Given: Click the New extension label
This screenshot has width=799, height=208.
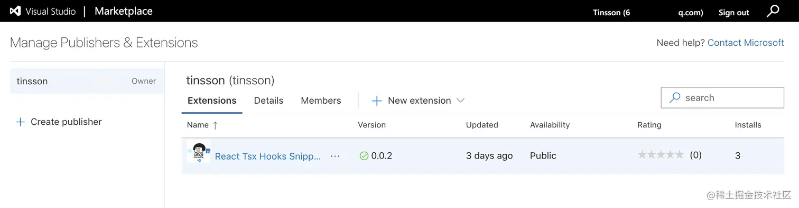Looking at the screenshot, I should pyautogui.click(x=419, y=101).
